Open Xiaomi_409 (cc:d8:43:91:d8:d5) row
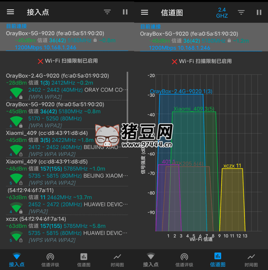 67,172
